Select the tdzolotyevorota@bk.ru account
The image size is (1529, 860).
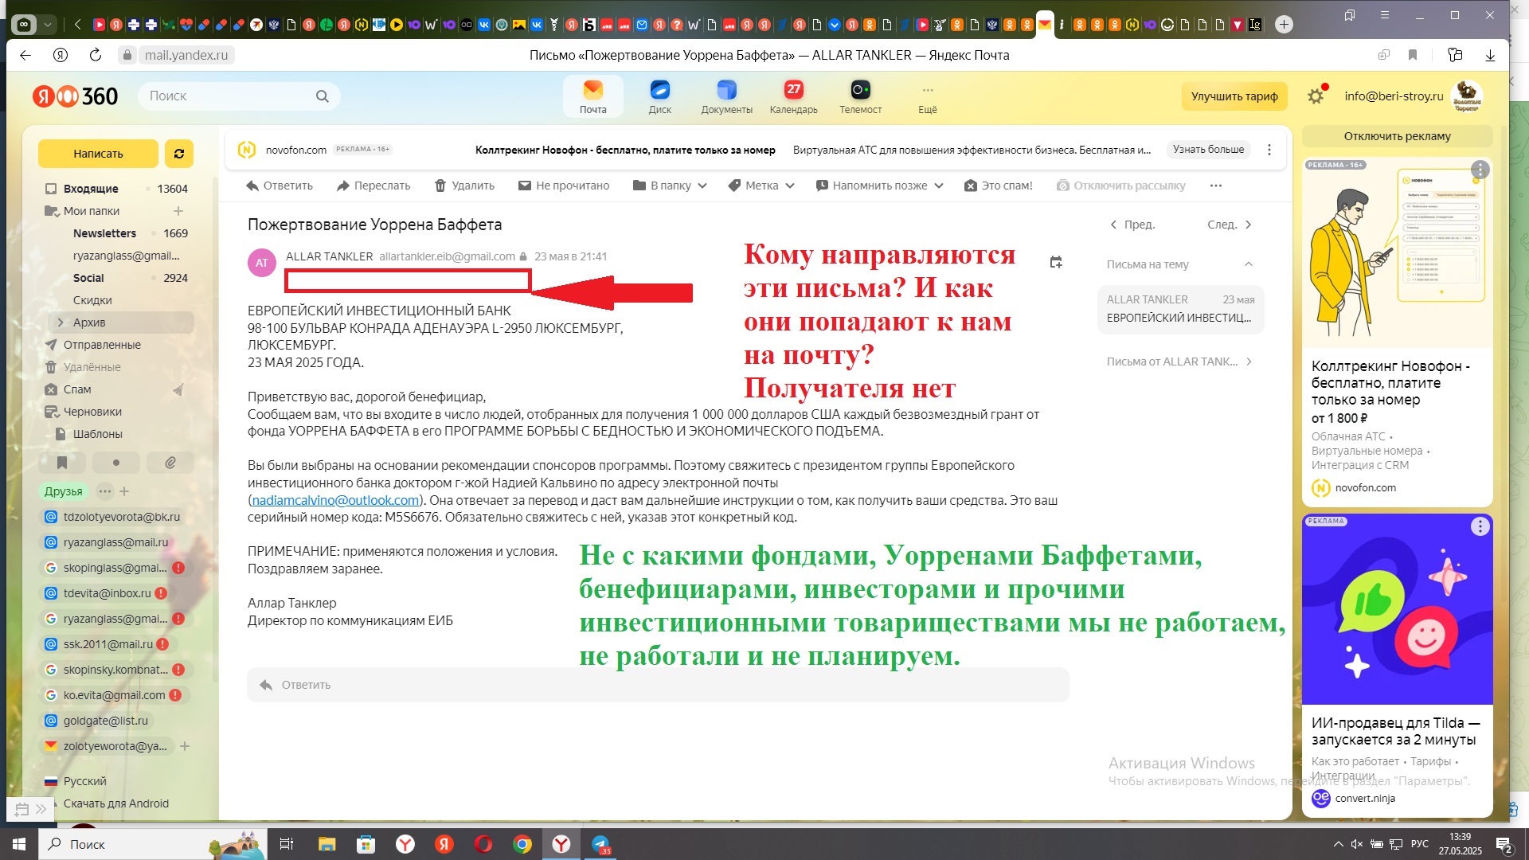click(x=113, y=517)
